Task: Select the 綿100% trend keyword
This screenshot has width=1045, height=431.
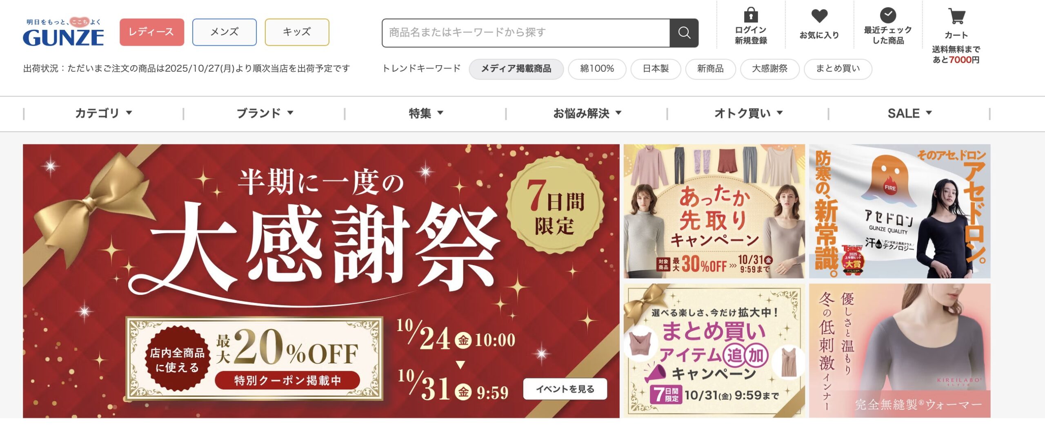Action: (597, 69)
